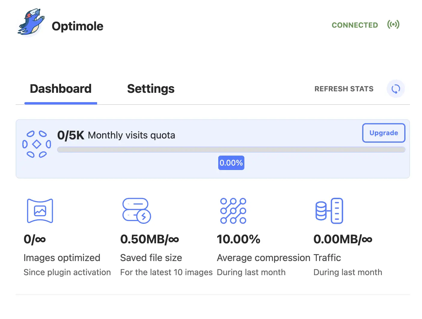Click the monthly visits quota icon

tap(37, 144)
